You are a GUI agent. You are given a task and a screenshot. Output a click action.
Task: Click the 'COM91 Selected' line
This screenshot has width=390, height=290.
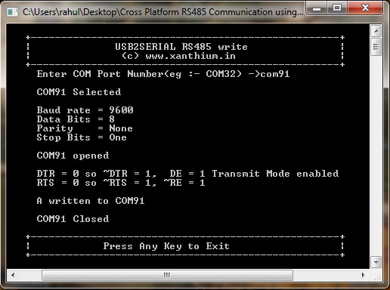point(79,92)
